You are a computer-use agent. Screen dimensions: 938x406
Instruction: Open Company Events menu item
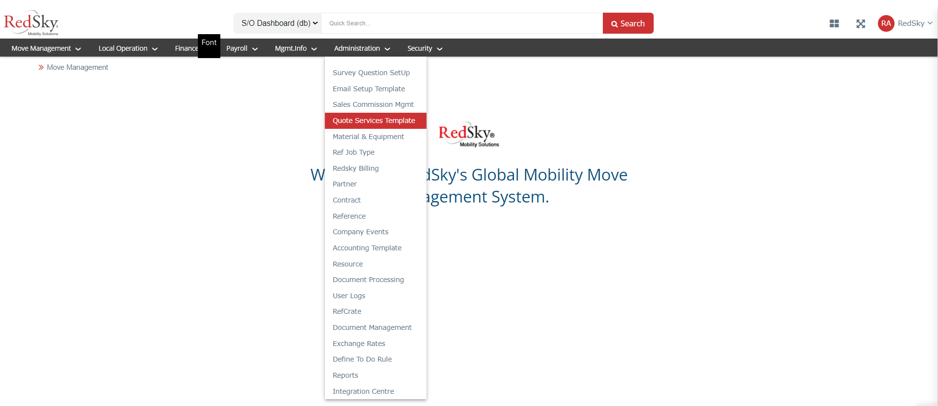pos(375,232)
